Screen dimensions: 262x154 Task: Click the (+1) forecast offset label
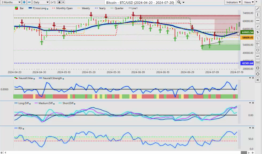click(53, 2)
